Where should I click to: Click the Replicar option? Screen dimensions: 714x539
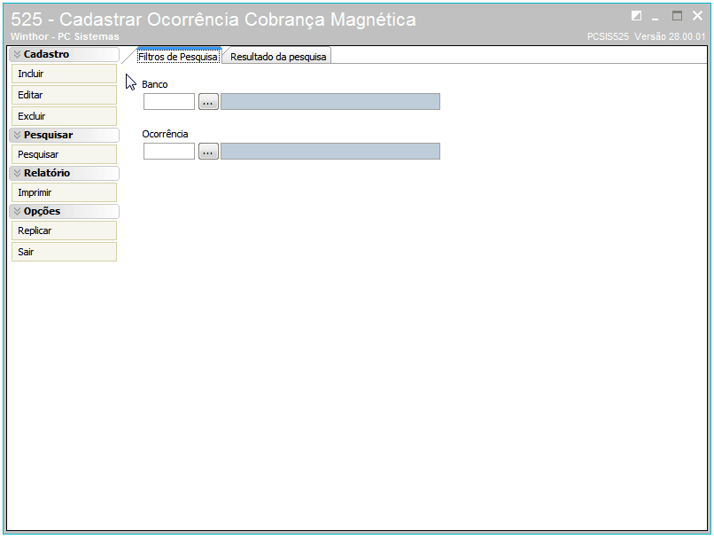pos(64,230)
